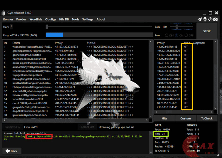Click the Start number input field

(11, 27)
